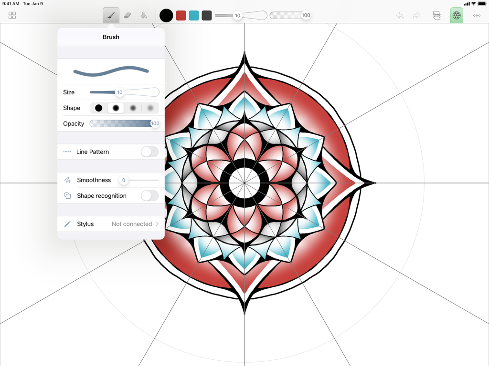
Task: Select the Brush tool
Action: pos(111,15)
